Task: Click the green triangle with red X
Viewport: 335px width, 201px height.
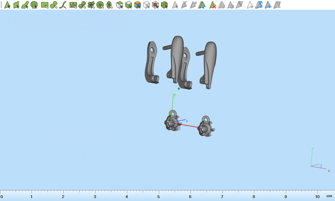Action: [213, 5]
